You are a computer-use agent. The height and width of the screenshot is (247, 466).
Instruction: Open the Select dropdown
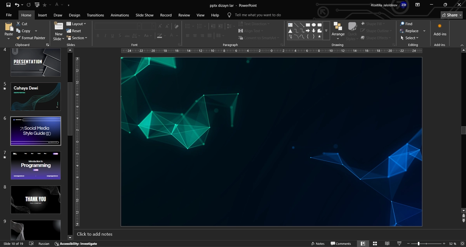click(x=409, y=38)
